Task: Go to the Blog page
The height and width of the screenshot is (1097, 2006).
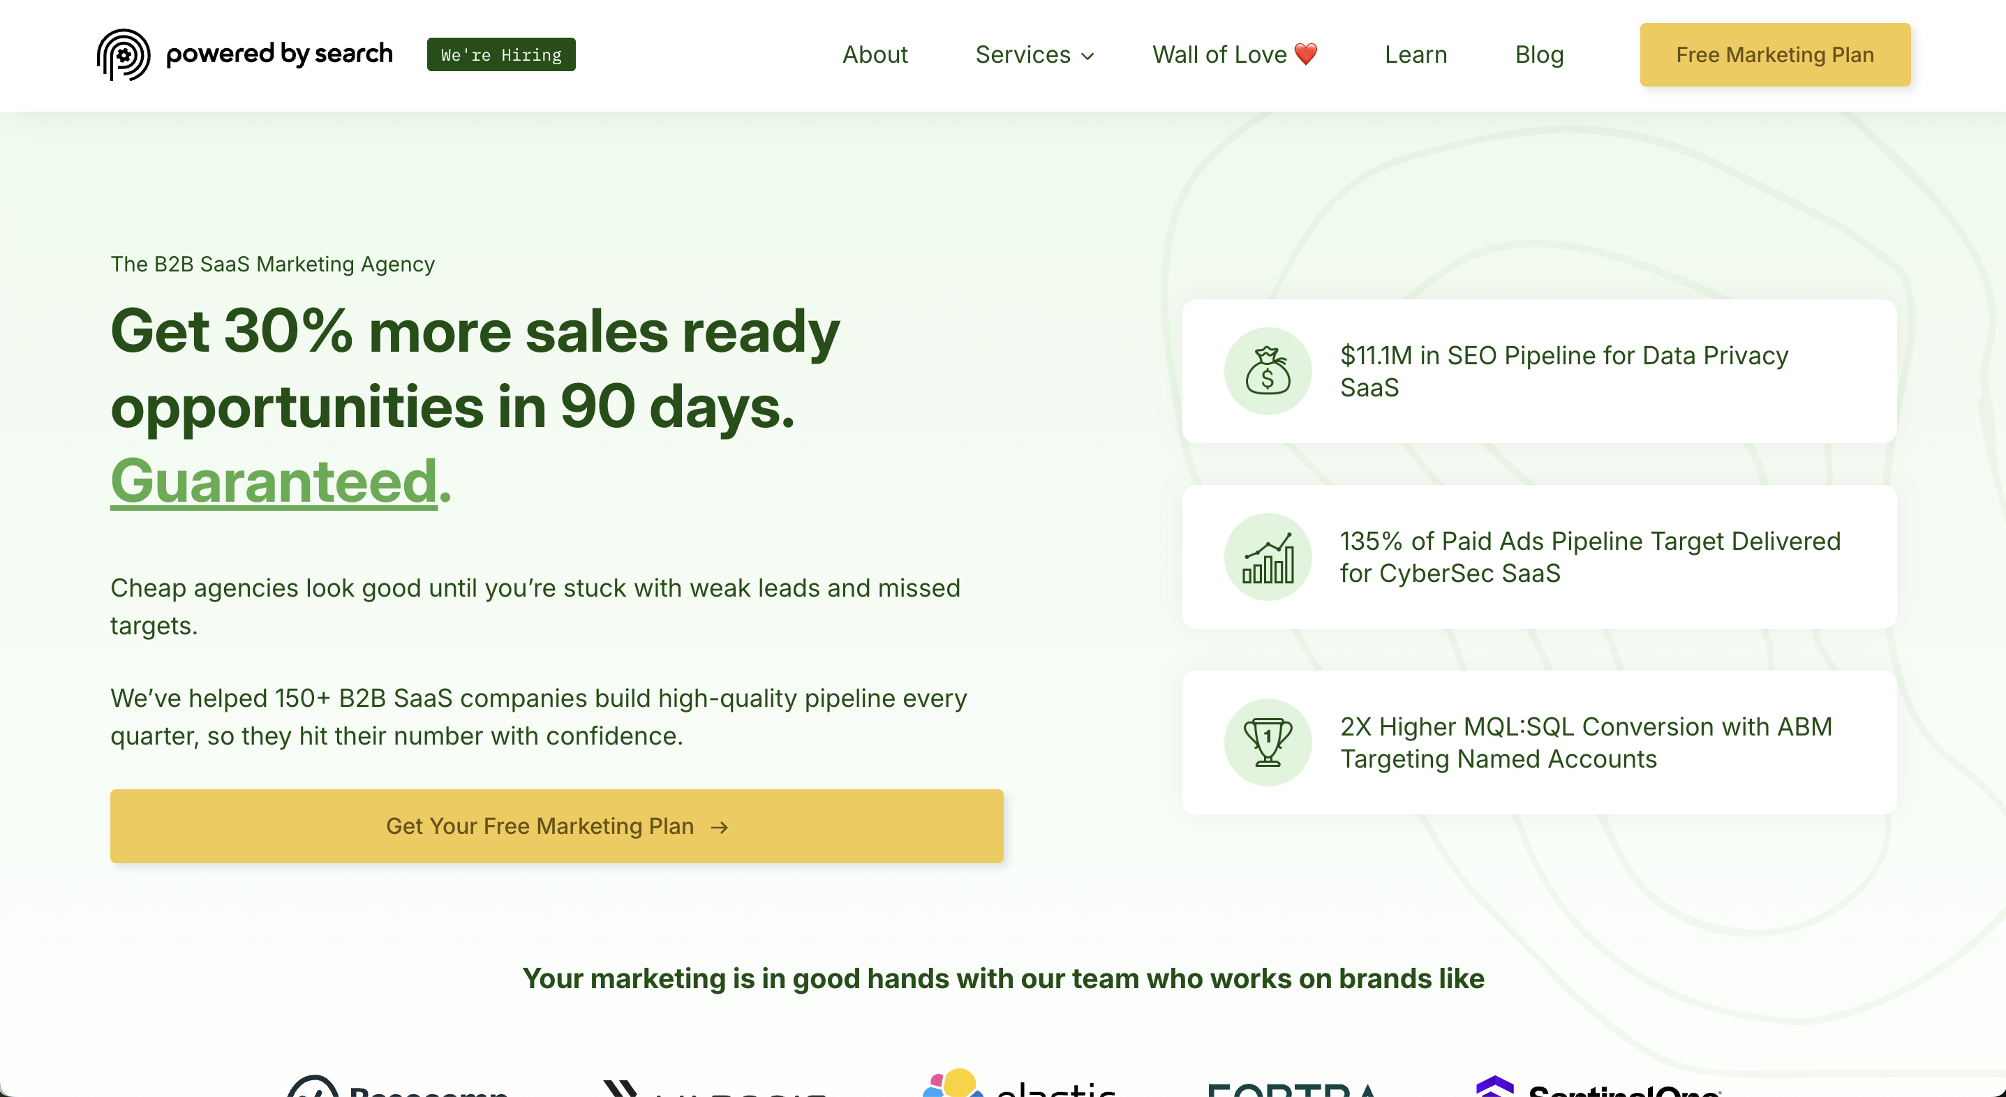Action: (x=1539, y=54)
